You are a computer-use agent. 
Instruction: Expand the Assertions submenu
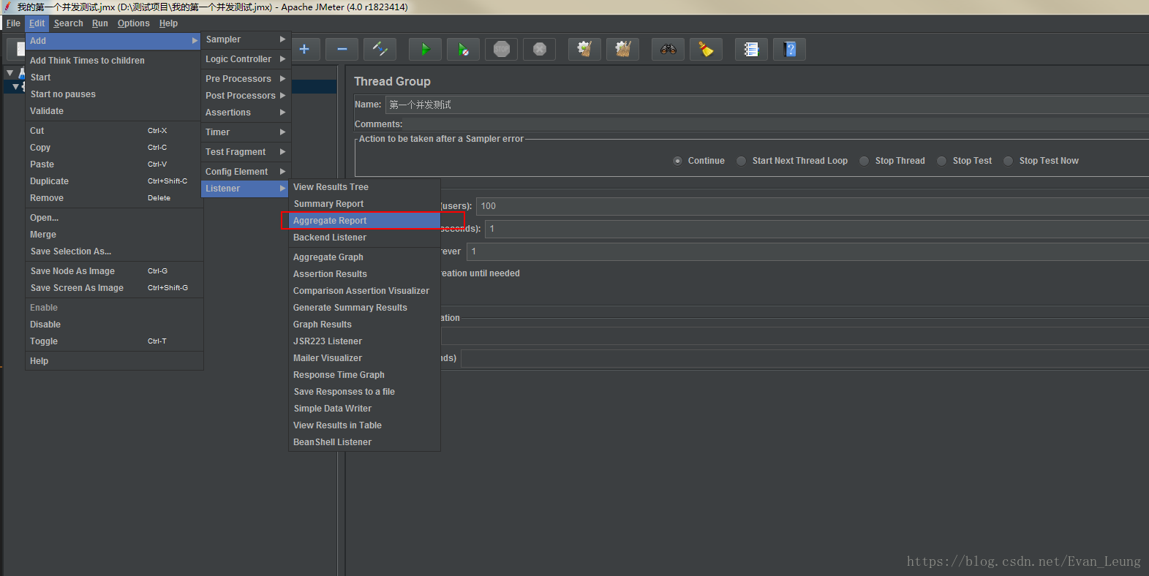tap(246, 113)
